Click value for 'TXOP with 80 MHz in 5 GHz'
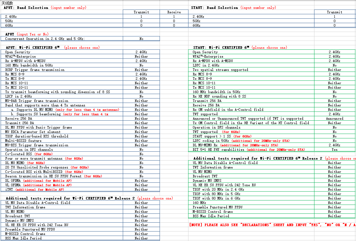The height and width of the screenshot is (241, 356). 334,194
